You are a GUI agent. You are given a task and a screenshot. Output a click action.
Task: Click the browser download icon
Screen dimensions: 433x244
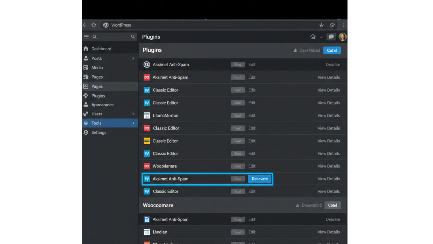321,25
